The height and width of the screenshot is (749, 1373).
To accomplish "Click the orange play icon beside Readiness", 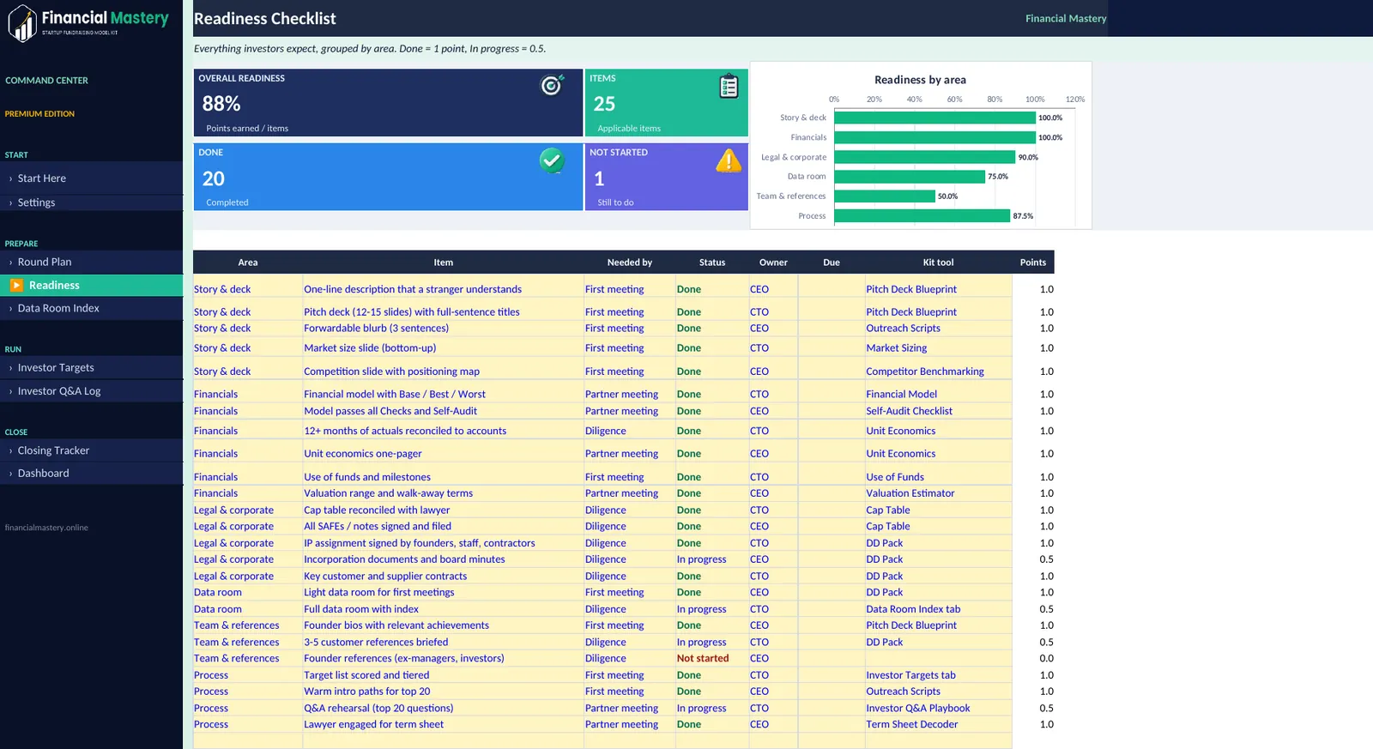I will [x=16, y=285].
